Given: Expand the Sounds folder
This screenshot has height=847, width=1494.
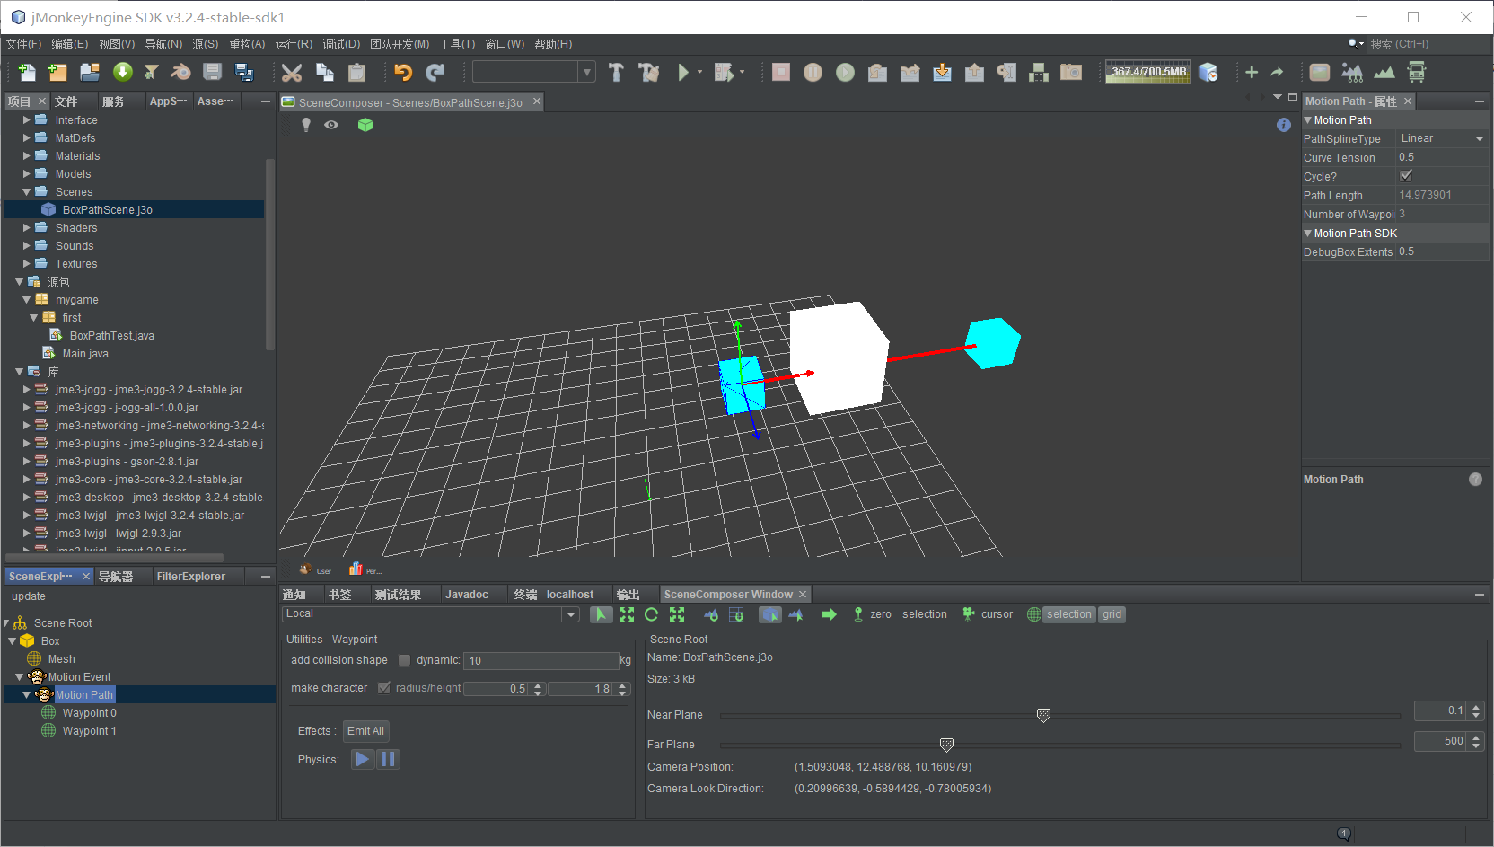Looking at the screenshot, I should pos(27,246).
